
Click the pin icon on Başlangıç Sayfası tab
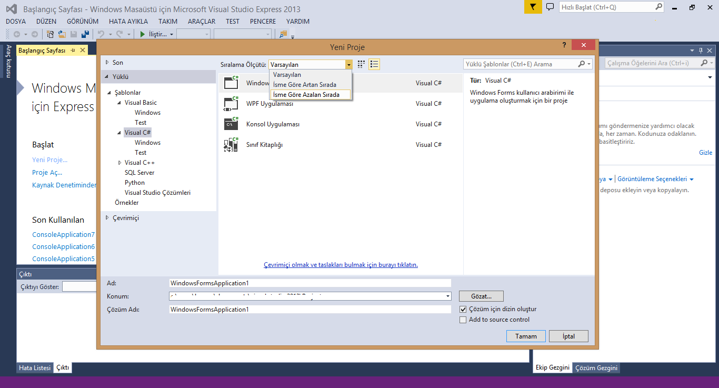(x=73, y=50)
